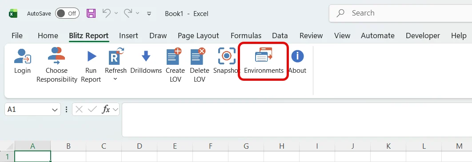Switch to the Data tab
The width and height of the screenshot is (472, 162).
click(x=280, y=36)
